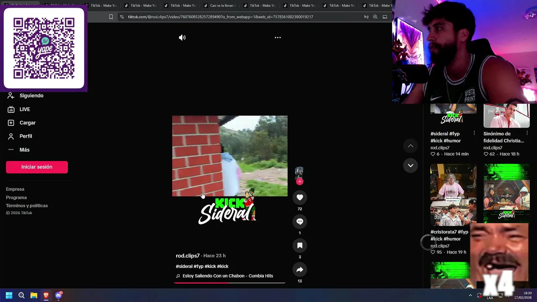Open the Windows Start menu
Image resolution: width=537 pixels, height=302 pixels.
9,295
